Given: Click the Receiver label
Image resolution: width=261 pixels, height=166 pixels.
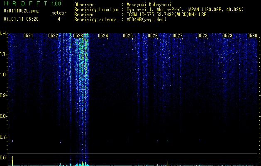Looking at the screenshot, I should click(84, 15).
